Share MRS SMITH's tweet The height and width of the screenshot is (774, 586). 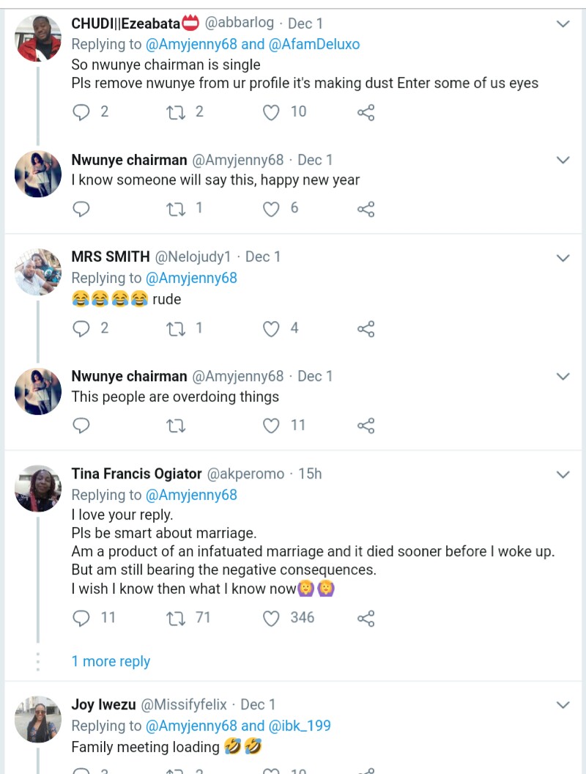coord(366,328)
